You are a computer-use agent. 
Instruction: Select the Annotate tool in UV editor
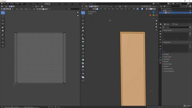coord(3,35)
